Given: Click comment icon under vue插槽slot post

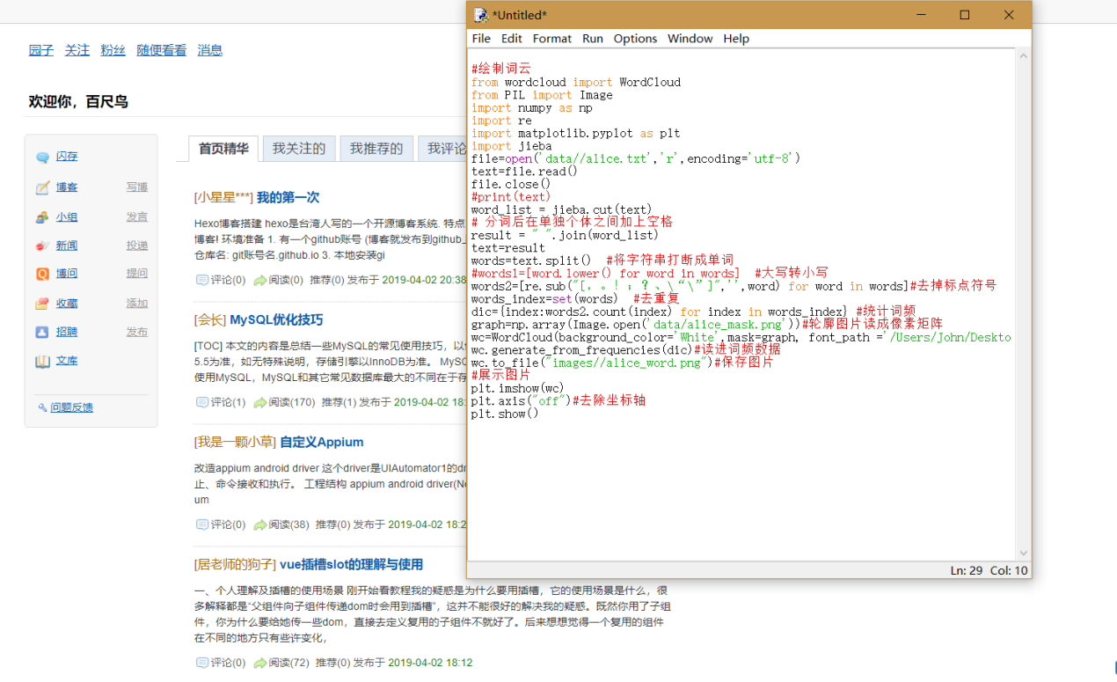Looking at the screenshot, I should point(201,662).
